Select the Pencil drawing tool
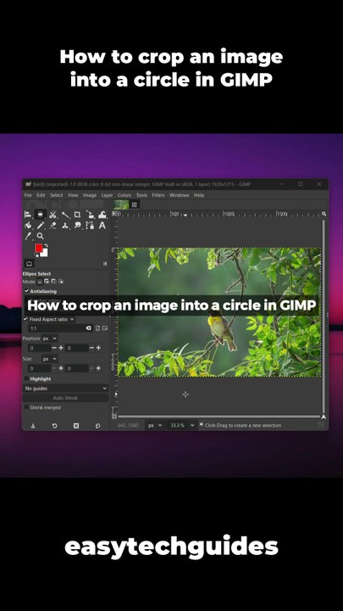 pyautogui.click(x=40, y=225)
